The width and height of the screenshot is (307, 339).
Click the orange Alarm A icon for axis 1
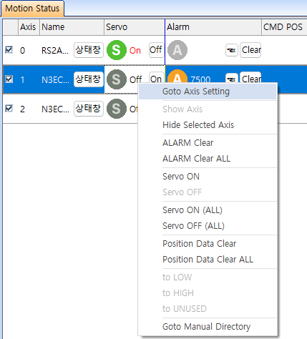tap(177, 76)
